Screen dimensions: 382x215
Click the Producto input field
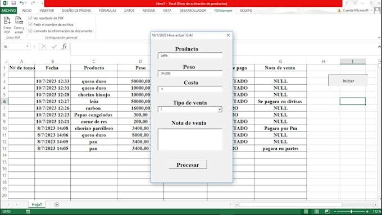190,56
